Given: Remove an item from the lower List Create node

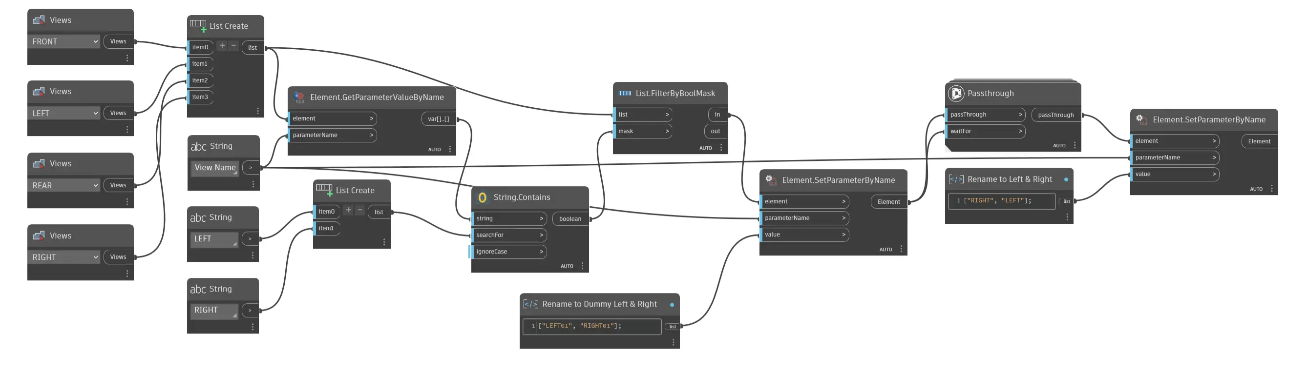Looking at the screenshot, I should [360, 210].
